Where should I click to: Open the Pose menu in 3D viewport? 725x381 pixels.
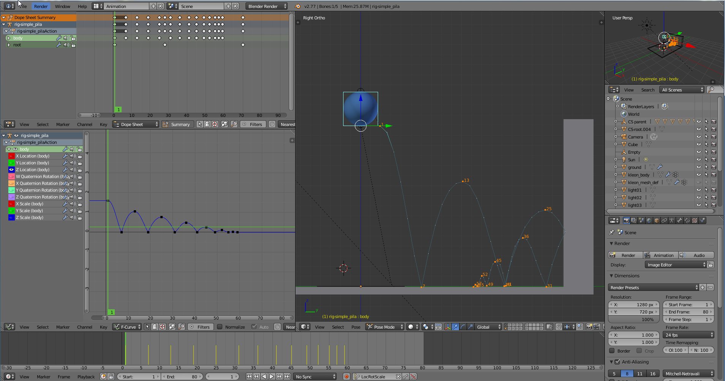tap(356, 327)
